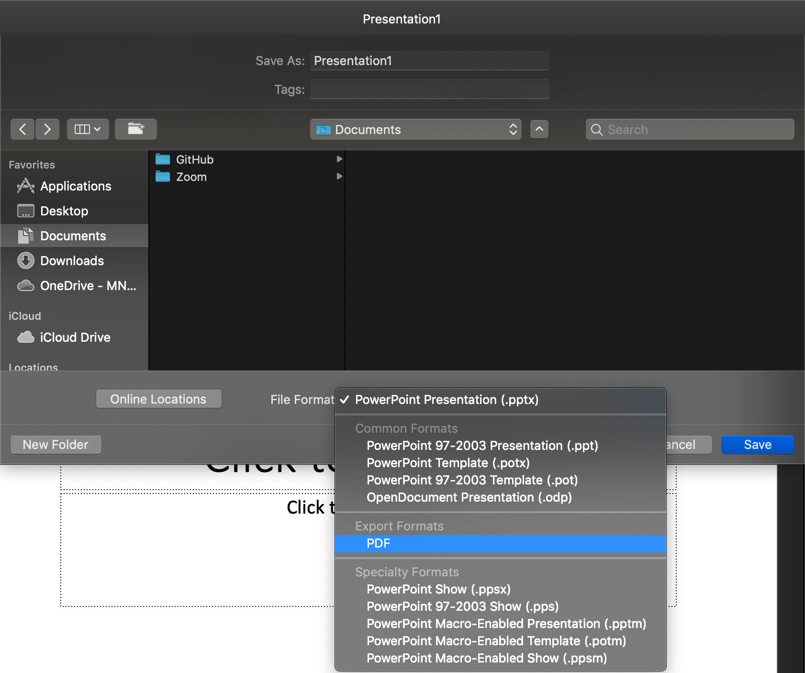805x673 pixels.
Task: Open Applications in the Favorites sidebar
Action: (x=75, y=186)
